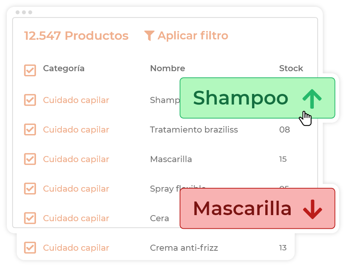This screenshot has width=346, height=267.
Task: Select the Crema anti-frizz product name
Action: pyautogui.click(x=184, y=248)
